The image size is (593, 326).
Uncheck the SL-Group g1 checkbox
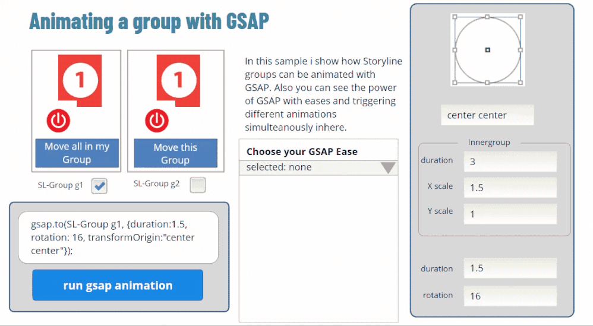pos(99,186)
